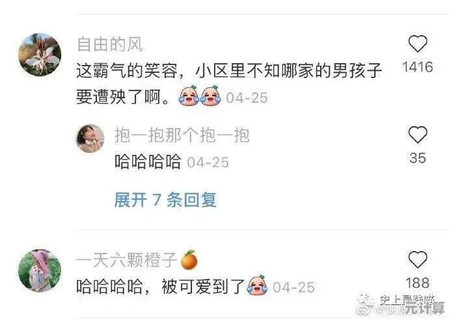
Task: Open the username link 一天六颗橙子
Action: point(127,260)
